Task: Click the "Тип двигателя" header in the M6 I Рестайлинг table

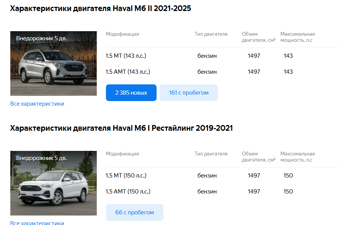Action: click(211, 154)
